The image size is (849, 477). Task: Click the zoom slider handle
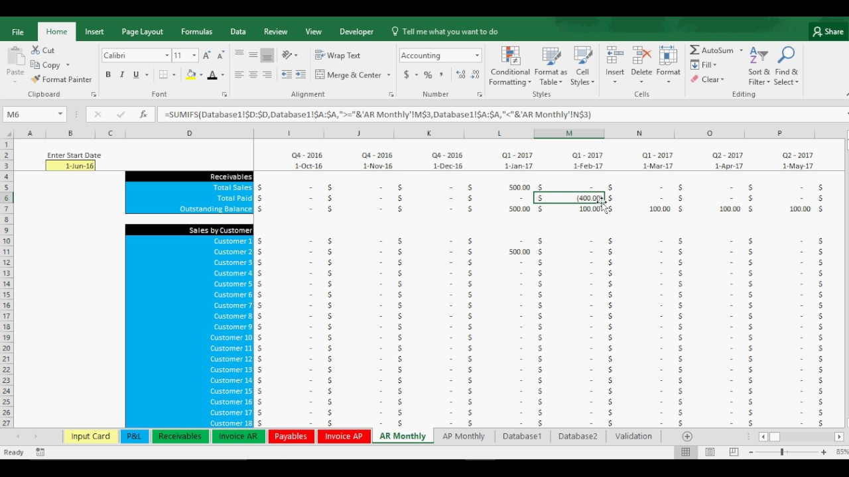tap(782, 452)
